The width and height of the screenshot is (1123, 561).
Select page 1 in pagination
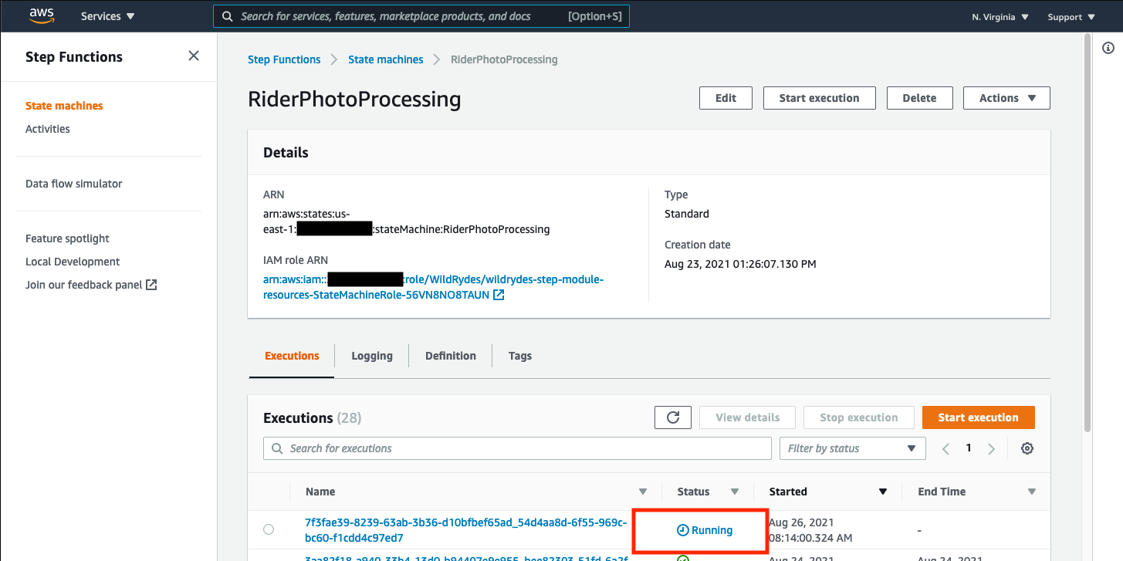(x=969, y=448)
